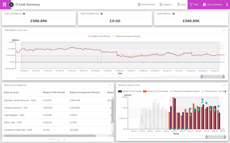Toggle Money In (This Period) legend entry

click(x=130, y=91)
